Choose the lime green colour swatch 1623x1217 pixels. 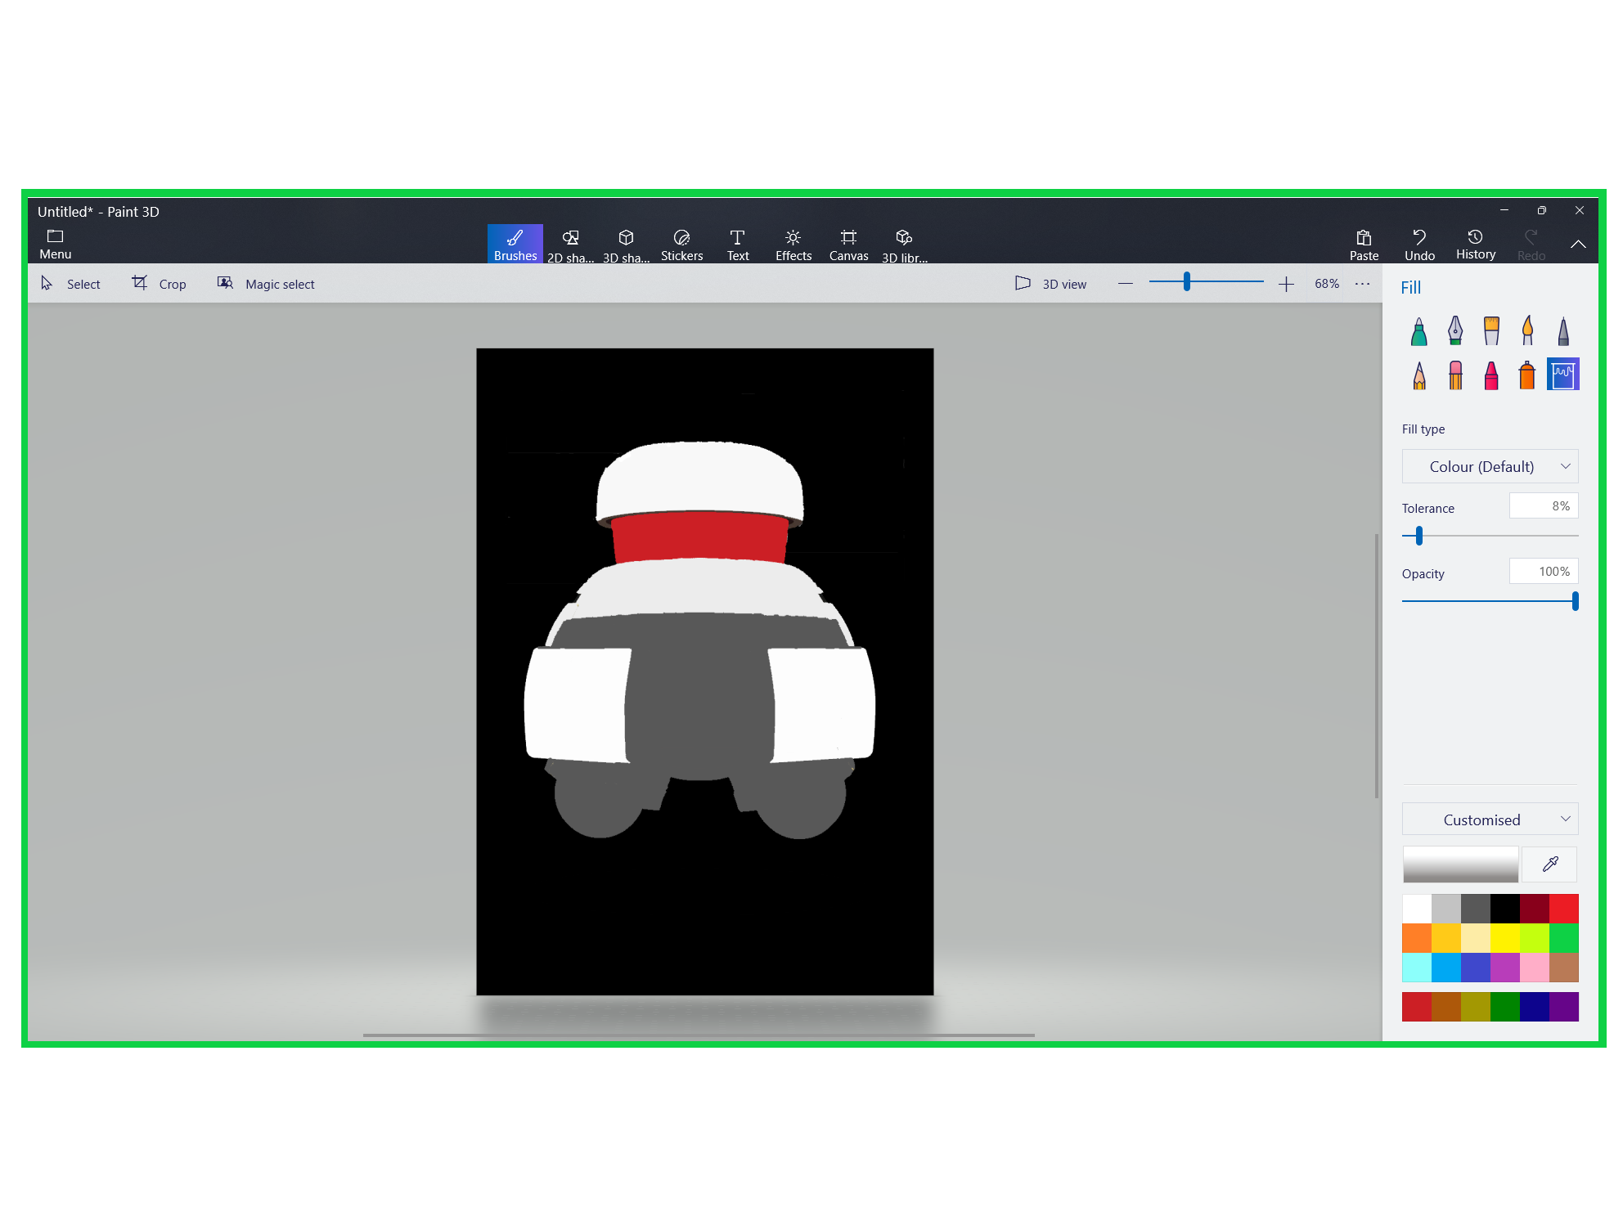pos(1535,938)
